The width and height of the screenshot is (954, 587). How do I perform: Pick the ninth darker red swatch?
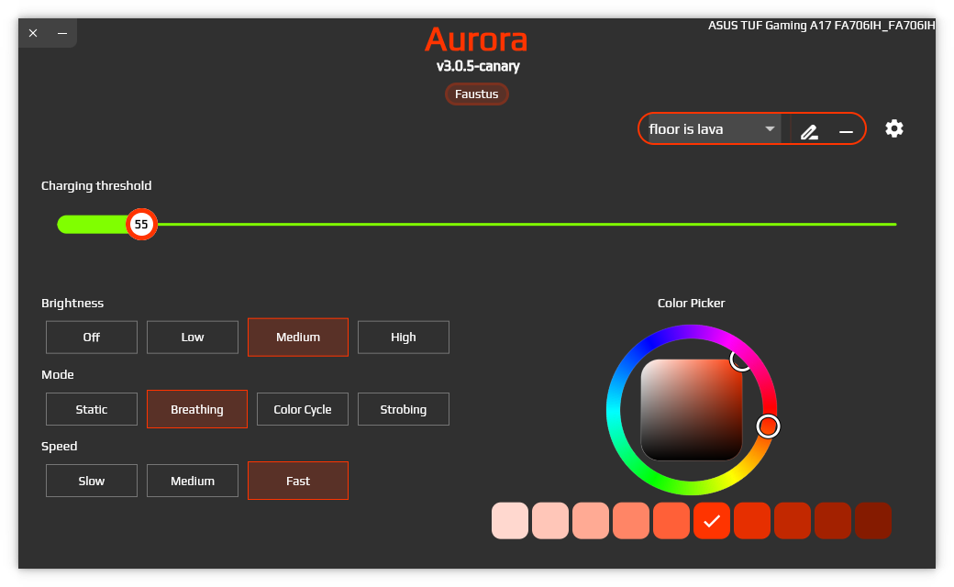tap(833, 521)
